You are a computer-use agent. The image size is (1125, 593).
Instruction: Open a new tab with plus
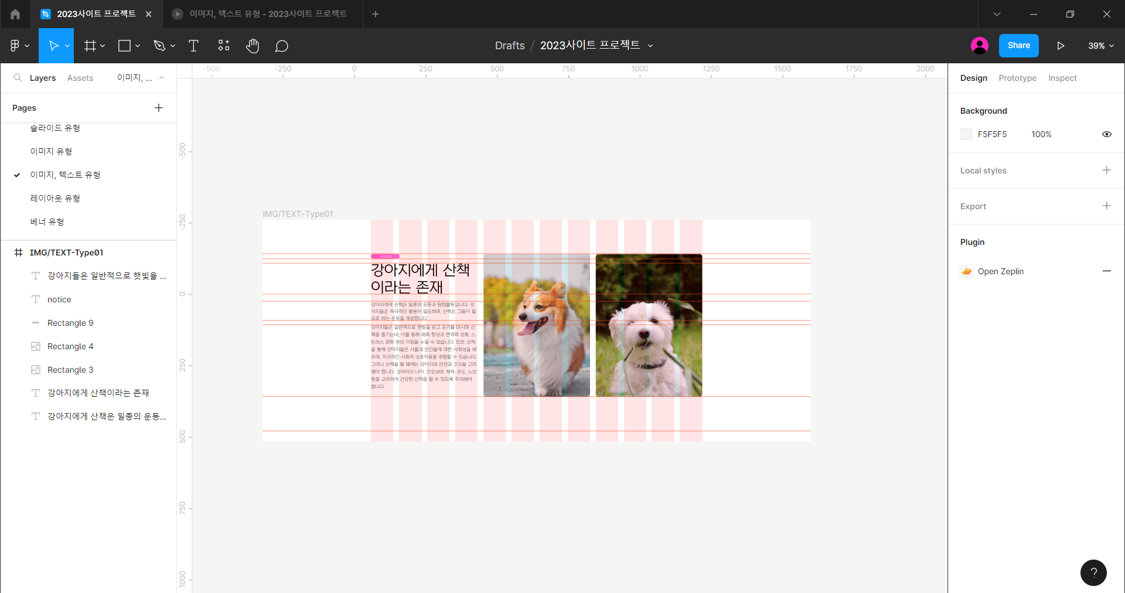pyautogui.click(x=376, y=14)
